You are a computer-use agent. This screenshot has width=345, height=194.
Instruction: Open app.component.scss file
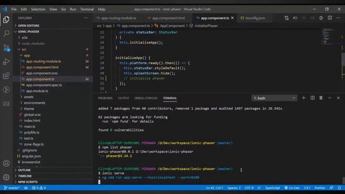coord(42,73)
